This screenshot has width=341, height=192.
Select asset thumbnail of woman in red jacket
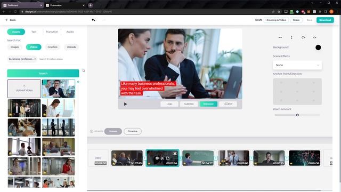pos(58,166)
